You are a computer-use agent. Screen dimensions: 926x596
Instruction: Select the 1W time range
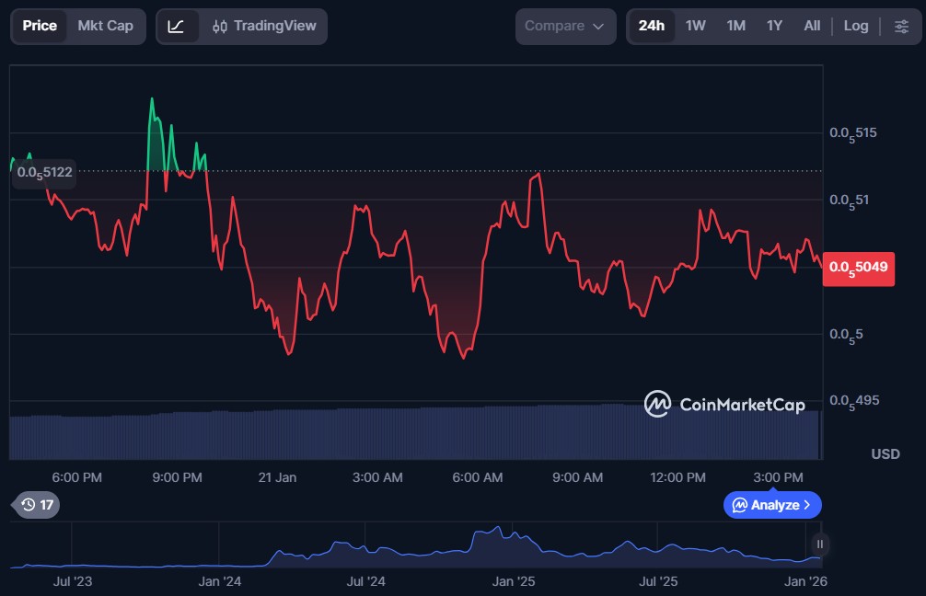coord(695,27)
